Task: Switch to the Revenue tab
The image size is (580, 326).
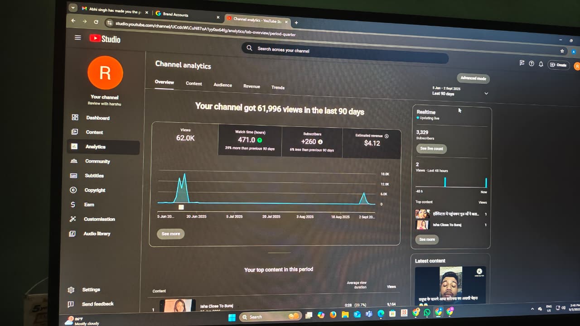Action: pos(251,86)
